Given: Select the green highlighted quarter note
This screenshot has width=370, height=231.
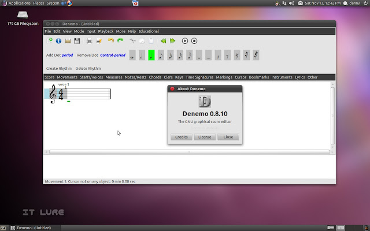Looking at the screenshot, I should [x=151, y=55].
